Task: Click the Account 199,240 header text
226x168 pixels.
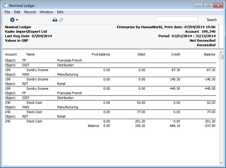Action: pyautogui.click(x=200, y=31)
